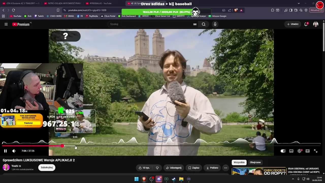Open the PayMedia bookmark
Screen dimensions: 325x183
92,16
